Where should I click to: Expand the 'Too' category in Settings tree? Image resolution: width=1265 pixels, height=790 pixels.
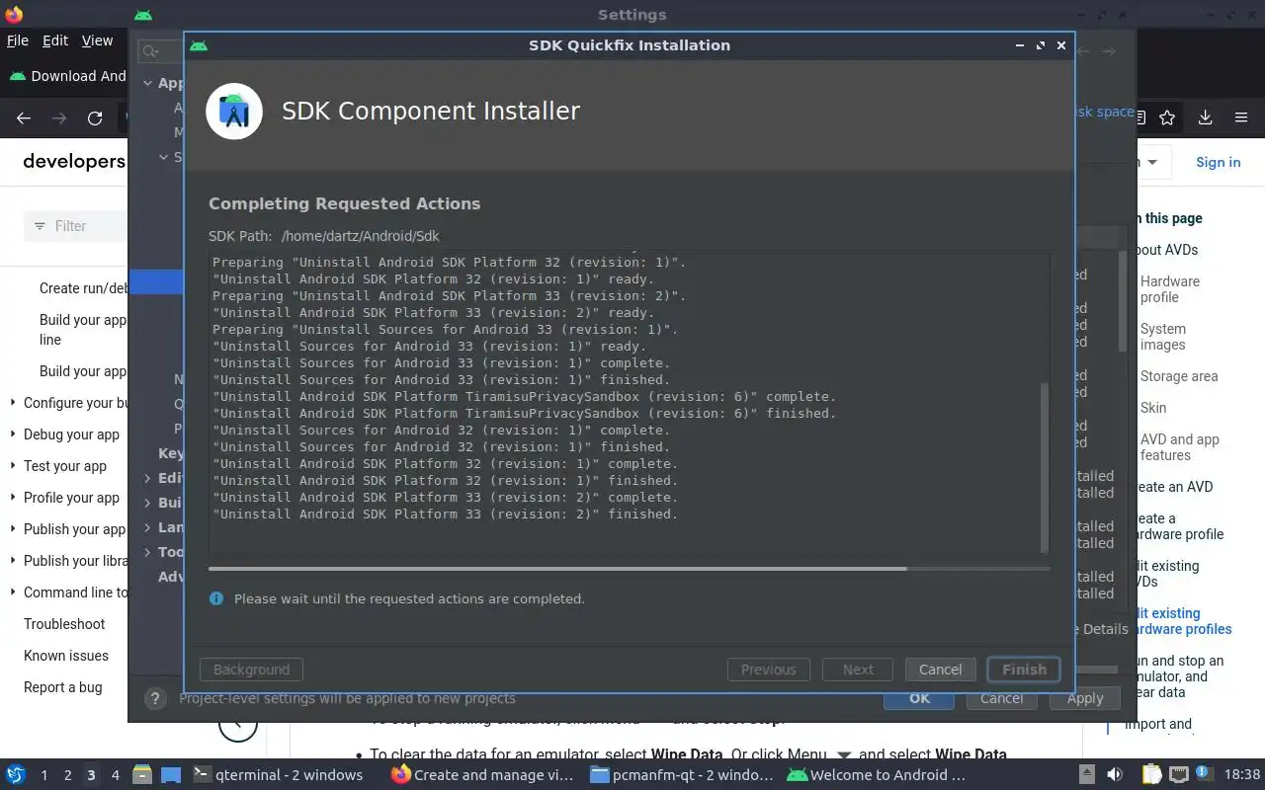pyautogui.click(x=148, y=552)
